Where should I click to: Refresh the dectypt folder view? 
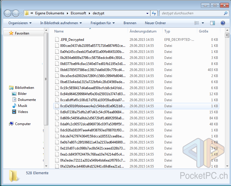(x=154, y=13)
